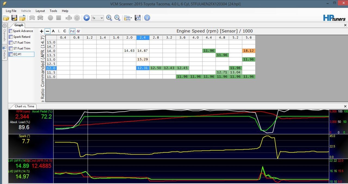348x184 pixels.
Task: Select the green cell showing 12.43
Action: tap(169, 68)
